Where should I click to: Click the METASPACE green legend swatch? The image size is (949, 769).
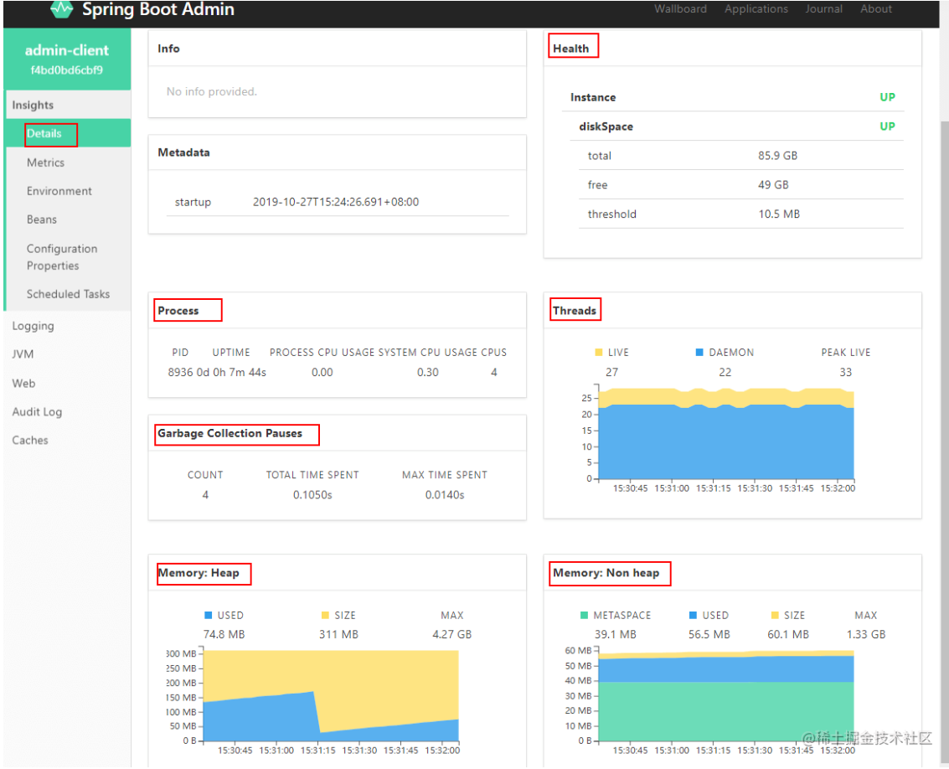point(584,615)
